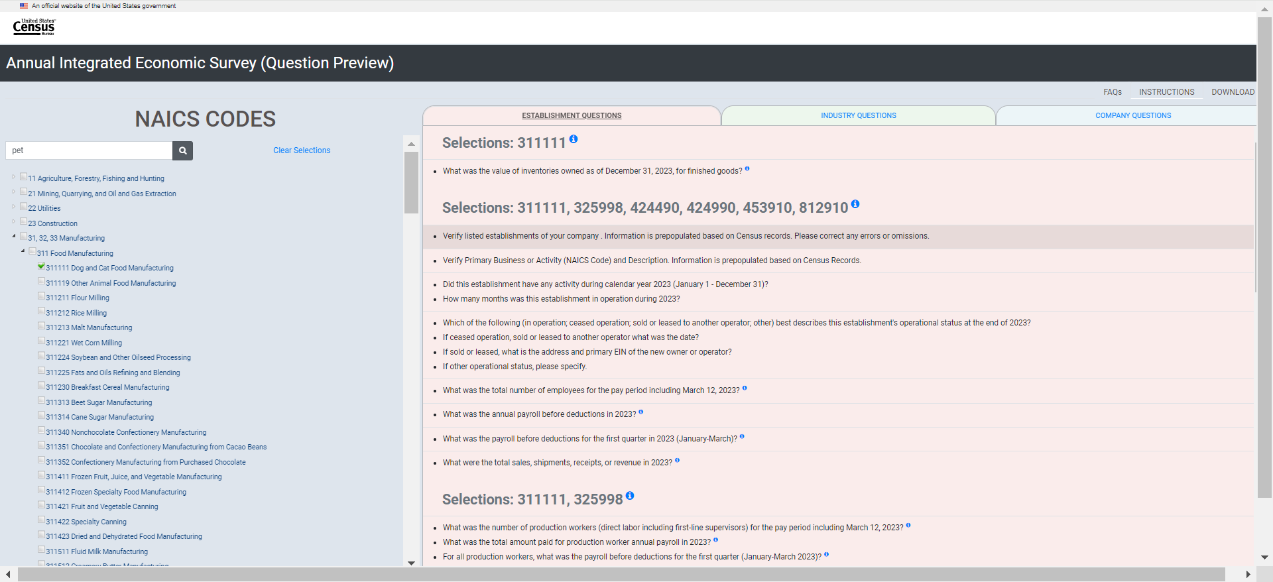Tick the 311211 Flour Milling checkbox
This screenshot has height=582, width=1273.
42,296
